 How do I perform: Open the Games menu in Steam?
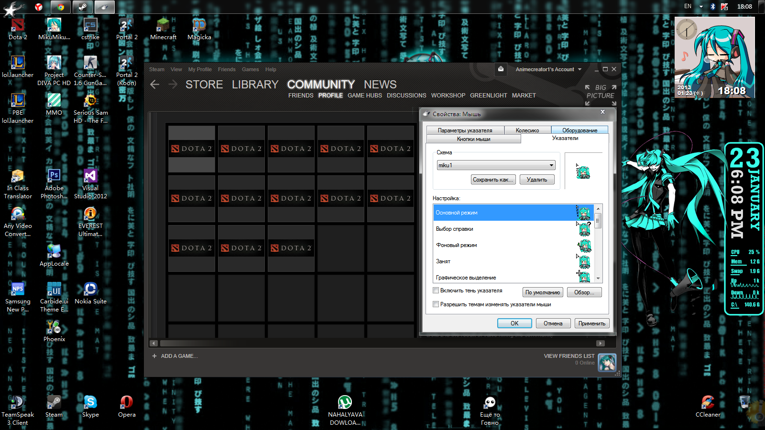click(250, 69)
